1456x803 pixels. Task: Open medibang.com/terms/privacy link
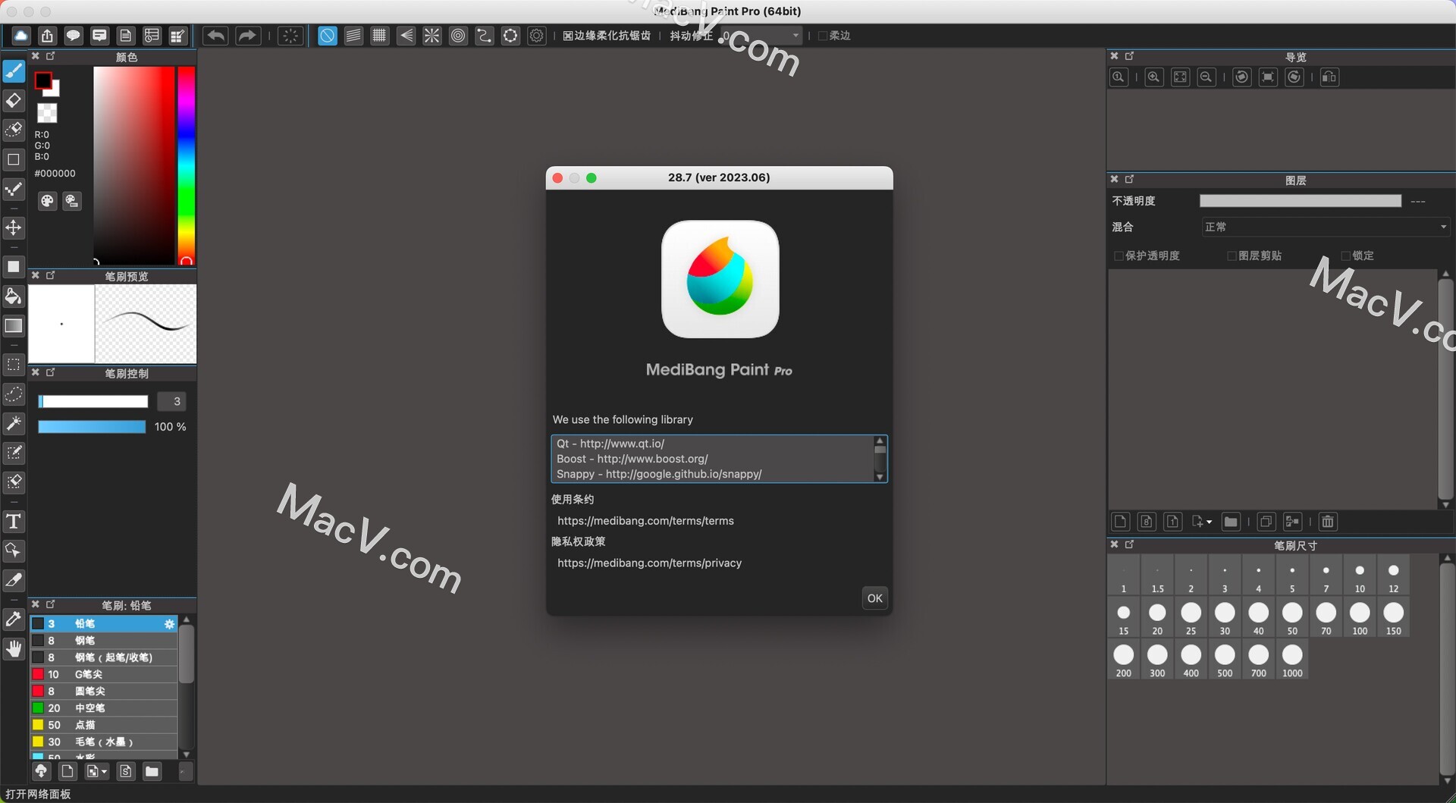click(x=649, y=563)
